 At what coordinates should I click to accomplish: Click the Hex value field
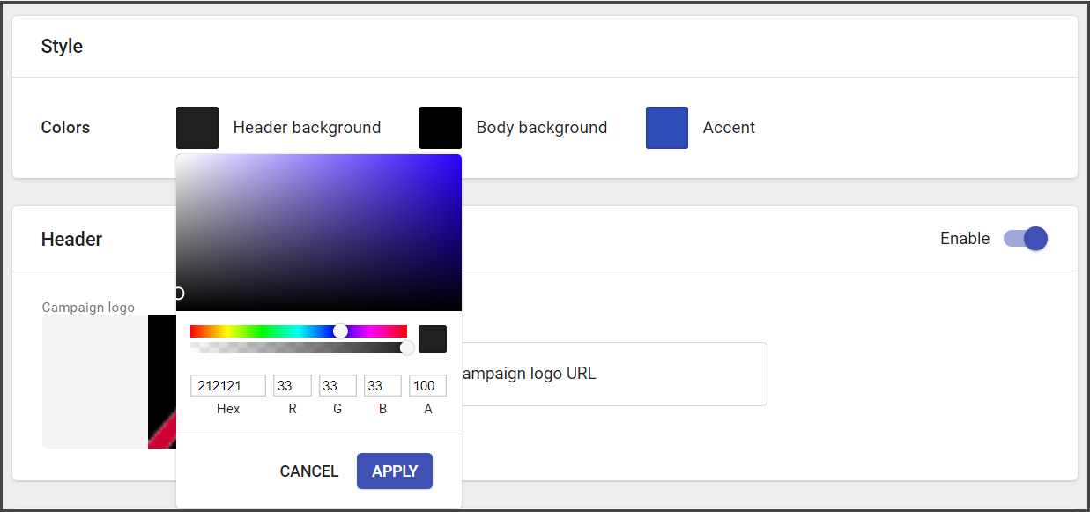[228, 386]
